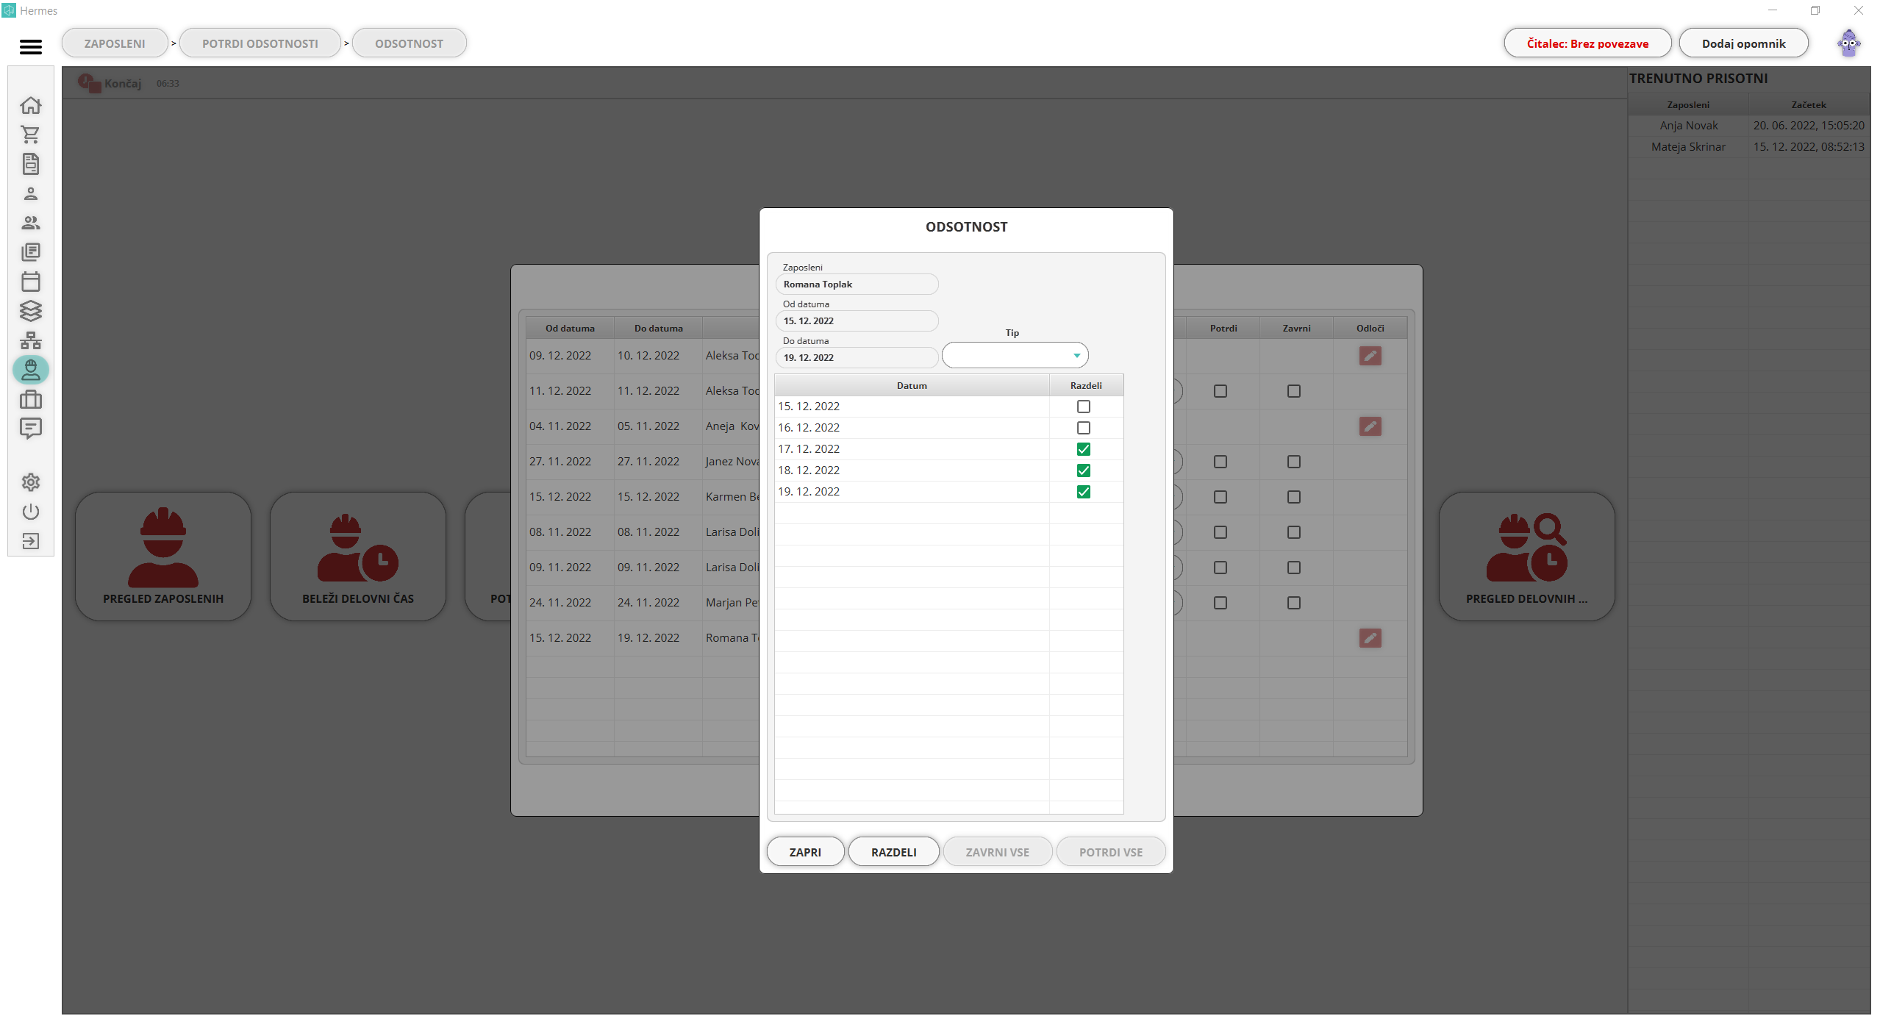Click Od datuma header in background table
The width and height of the screenshot is (1880, 1027).
point(570,329)
